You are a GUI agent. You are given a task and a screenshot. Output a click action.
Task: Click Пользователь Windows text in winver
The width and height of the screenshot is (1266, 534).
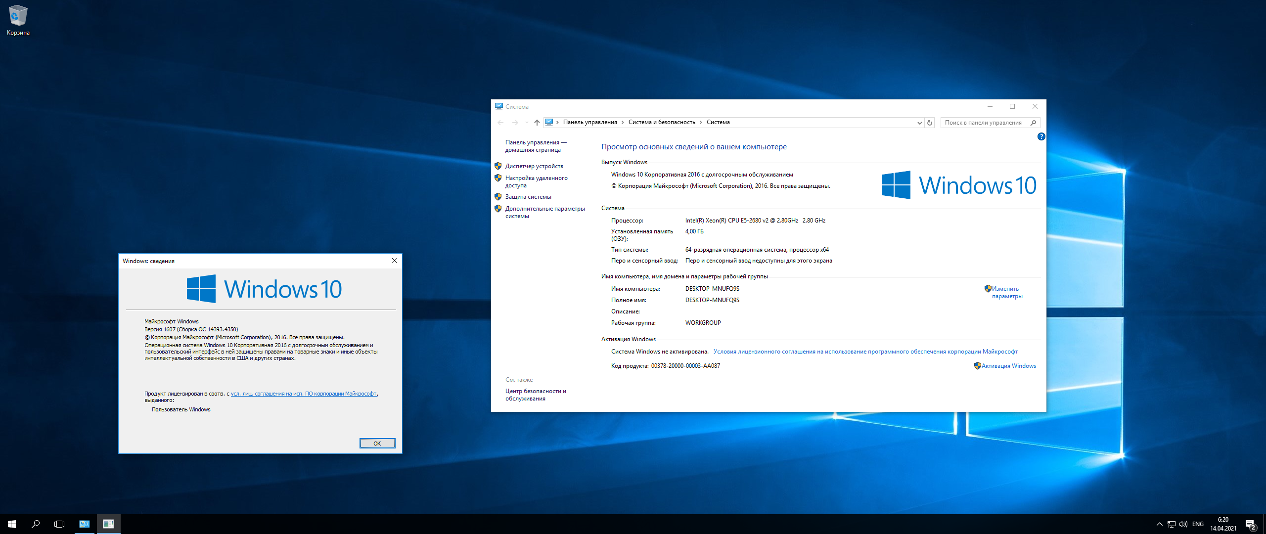click(181, 409)
